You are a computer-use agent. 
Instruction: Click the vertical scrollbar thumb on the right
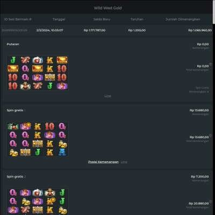(x=214, y=12)
